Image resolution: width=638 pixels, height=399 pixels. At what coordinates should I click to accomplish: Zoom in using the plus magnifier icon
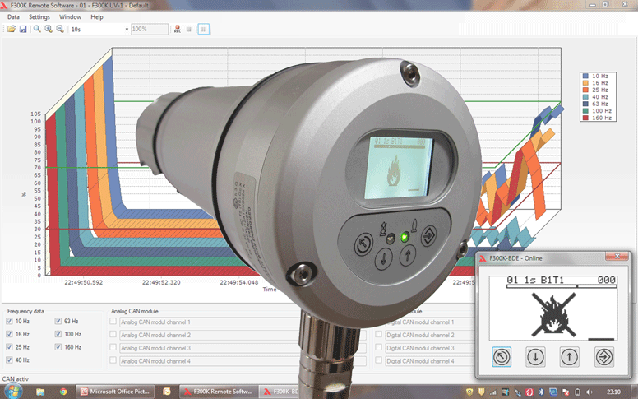(x=49, y=29)
